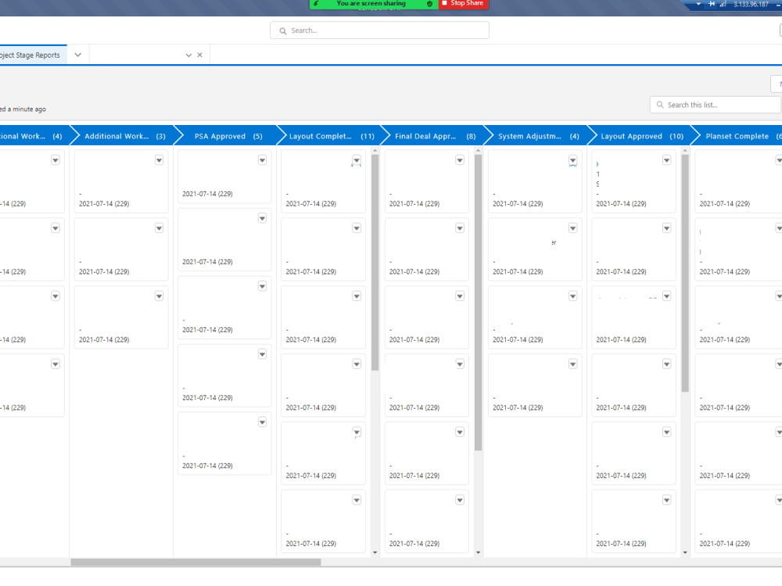The width and height of the screenshot is (782, 586).
Task: Focus the 'Search this list...' field
Action: tap(716, 105)
